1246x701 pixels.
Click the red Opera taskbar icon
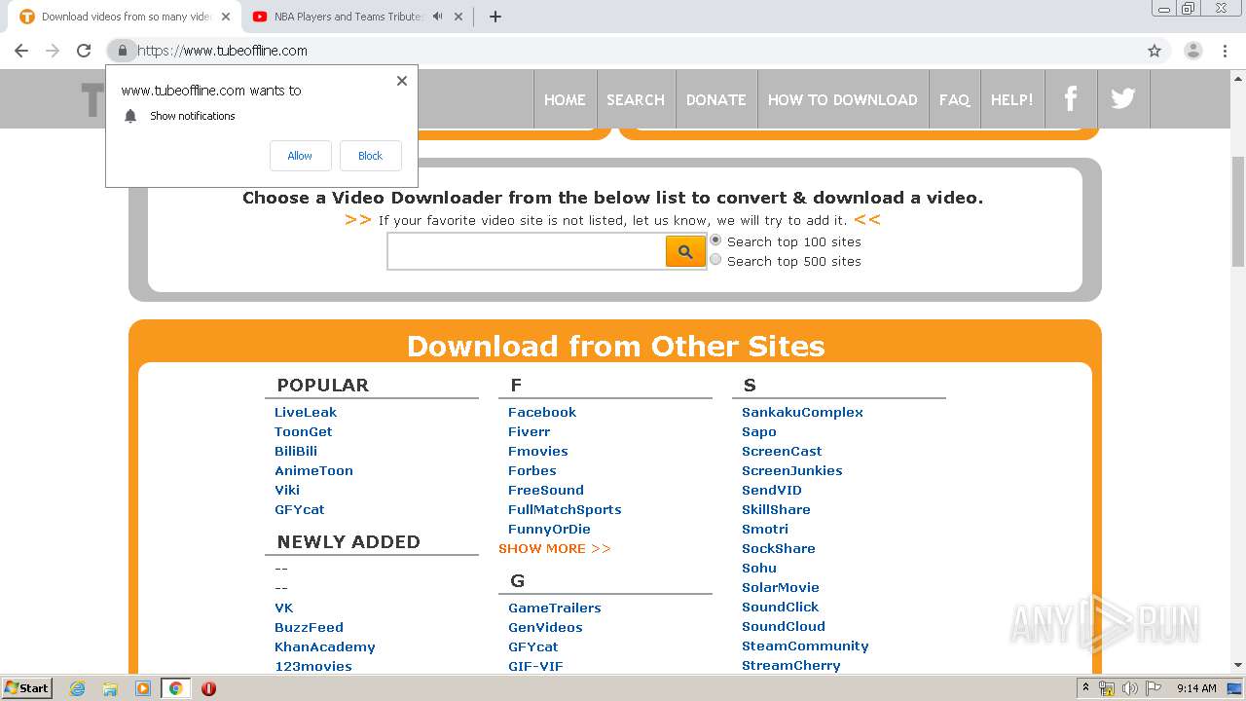click(208, 688)
